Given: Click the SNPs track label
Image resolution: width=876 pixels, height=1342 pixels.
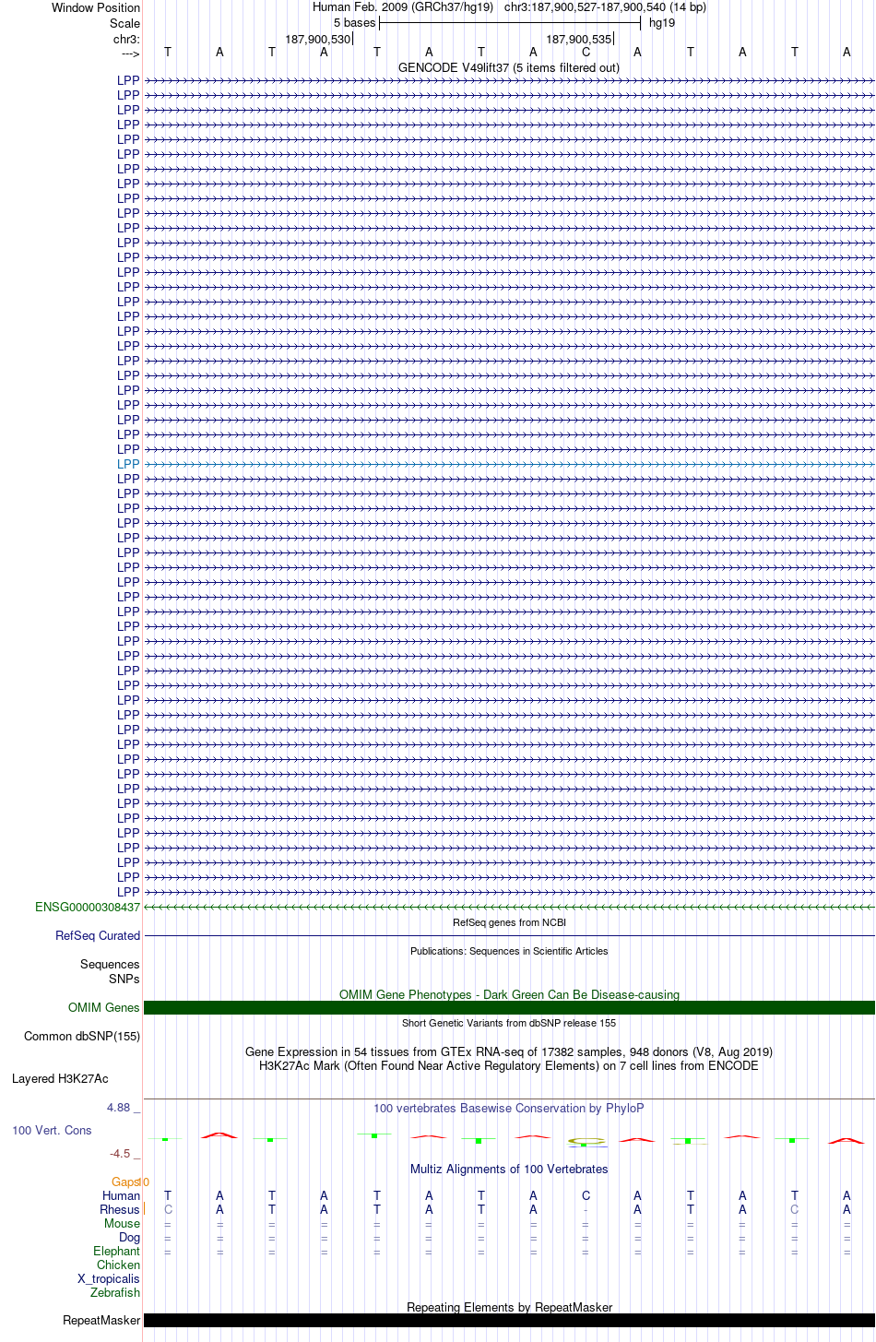Looking at the screenshot, I should click(x=124, y=980).
